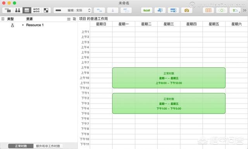Click the Catch Up toolbar icon

(x=160, y=10)
